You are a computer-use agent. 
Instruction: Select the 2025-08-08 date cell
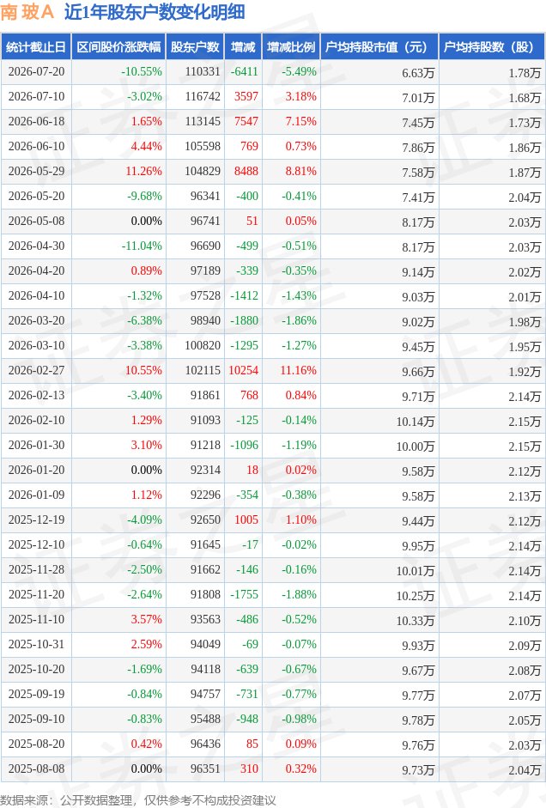coord(37,769)
